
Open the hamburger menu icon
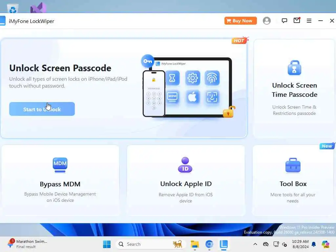(x=309, y=21)
